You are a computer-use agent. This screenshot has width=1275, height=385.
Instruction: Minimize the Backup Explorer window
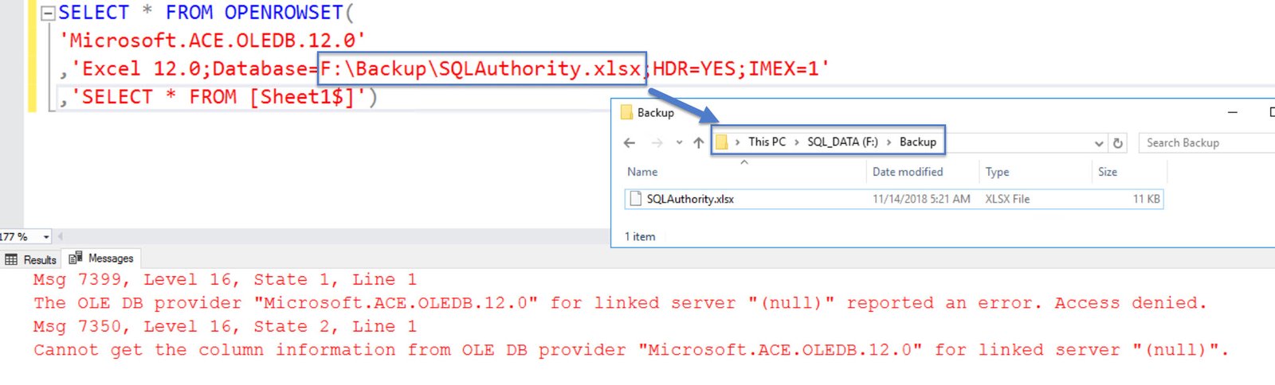click(x=1232, y=112)
